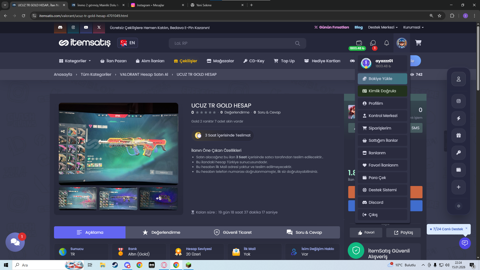The width and height of the screenshot is (480, 270).
Task: Click the search magnifier icon in search box
Action: point(297,43)
